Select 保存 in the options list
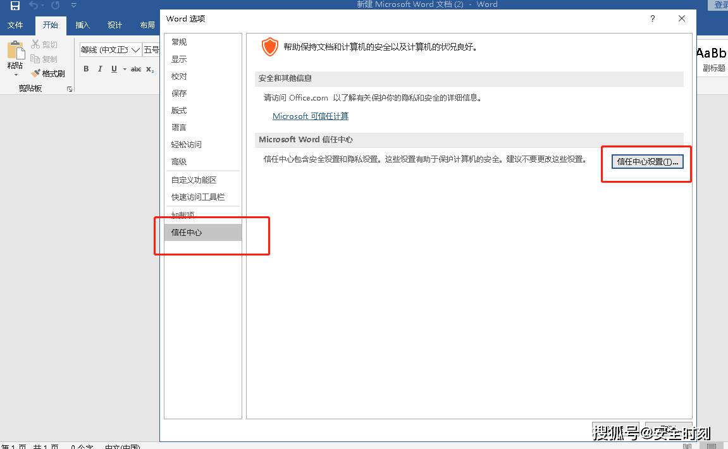Image resolution: width=728 pixels, height=449 pixels. point(203,94)
